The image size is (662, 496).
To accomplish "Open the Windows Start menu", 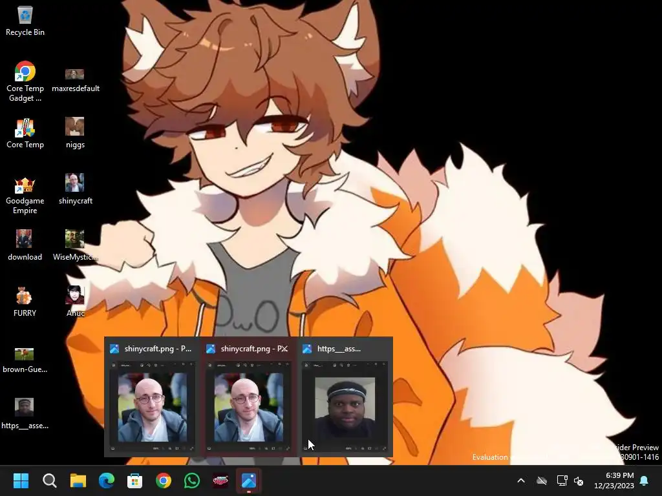I will click(x=21, y=480).
